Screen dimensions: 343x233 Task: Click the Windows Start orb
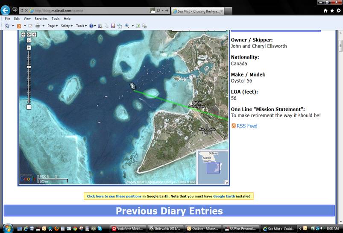(x=7, y=228)
